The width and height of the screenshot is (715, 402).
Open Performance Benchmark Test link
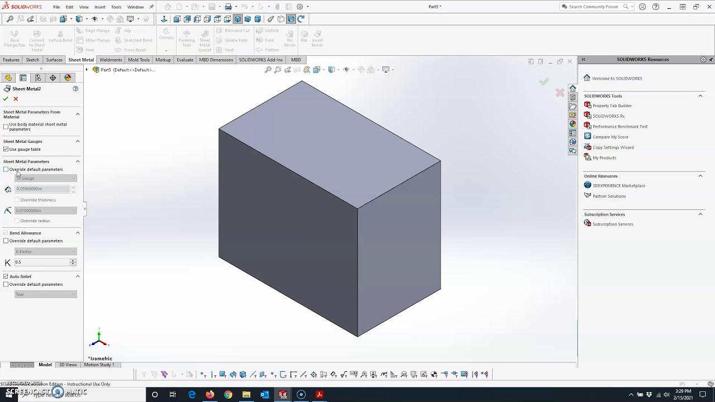click(x=620, y=126)
